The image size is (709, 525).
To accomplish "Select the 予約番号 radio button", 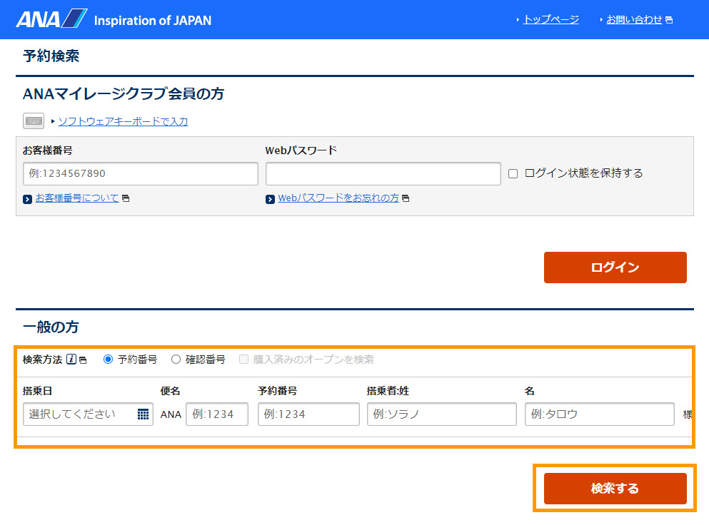I will [x=108, y=360].
